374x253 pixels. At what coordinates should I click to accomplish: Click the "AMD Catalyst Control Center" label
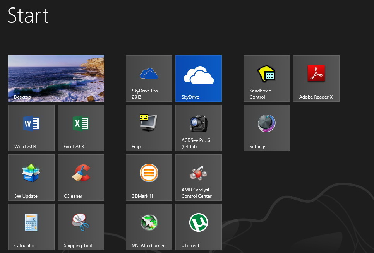coord(197,193)
